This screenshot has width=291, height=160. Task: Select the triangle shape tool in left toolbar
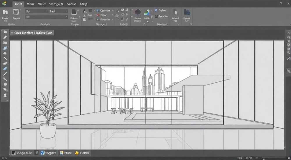(5, 53)
